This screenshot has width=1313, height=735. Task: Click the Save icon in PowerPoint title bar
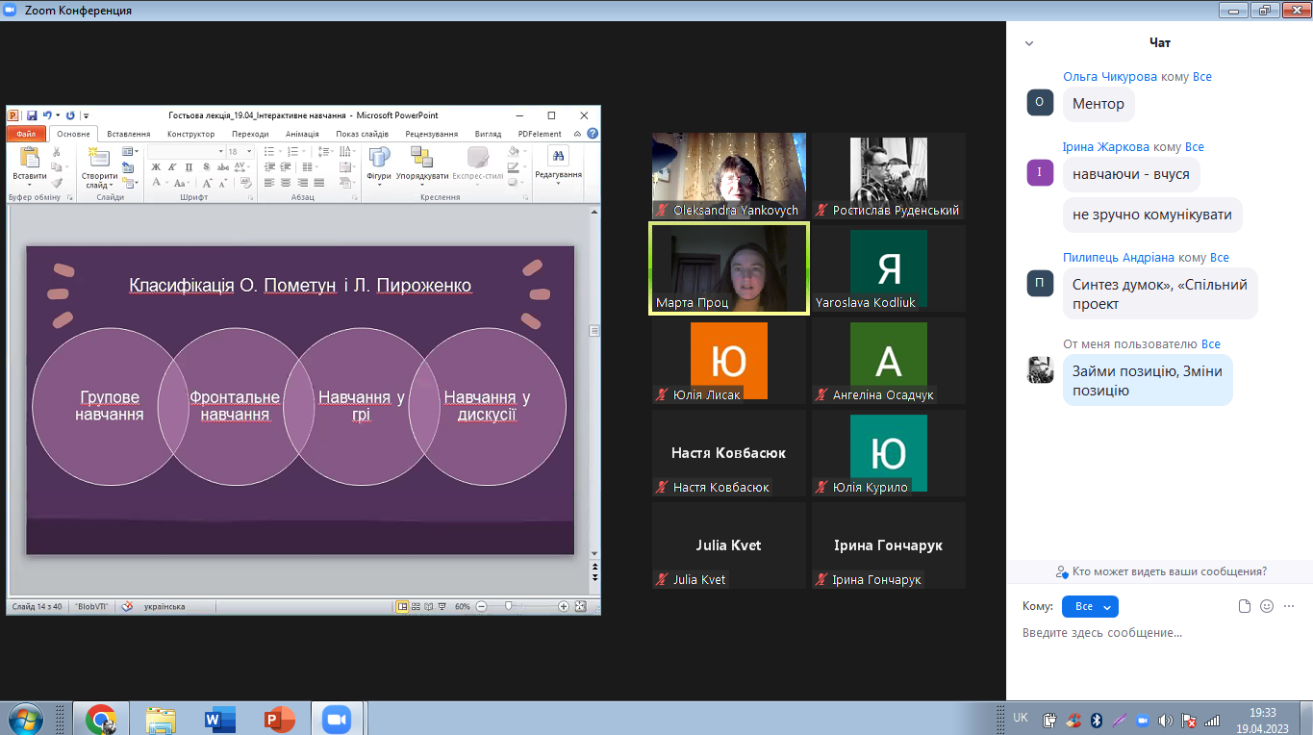[32, 115]
